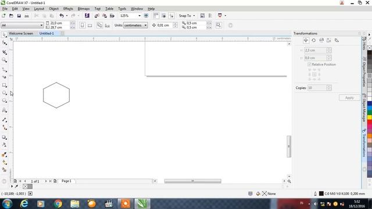Screen dimensions: 372x209
Task: Click the Copies input field
Action: [317, 88]
